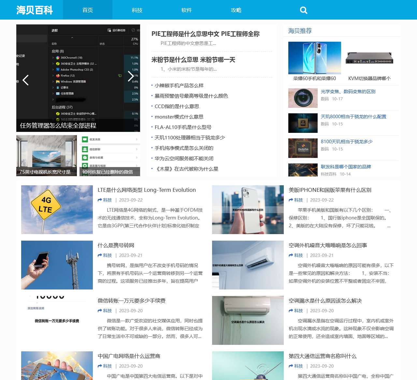Open article title 空调外机噪音大嗡嗡响是怎么回事
The height and width of the screenshot is (380, 417).
pyautogui.click(x=328, y=245)
